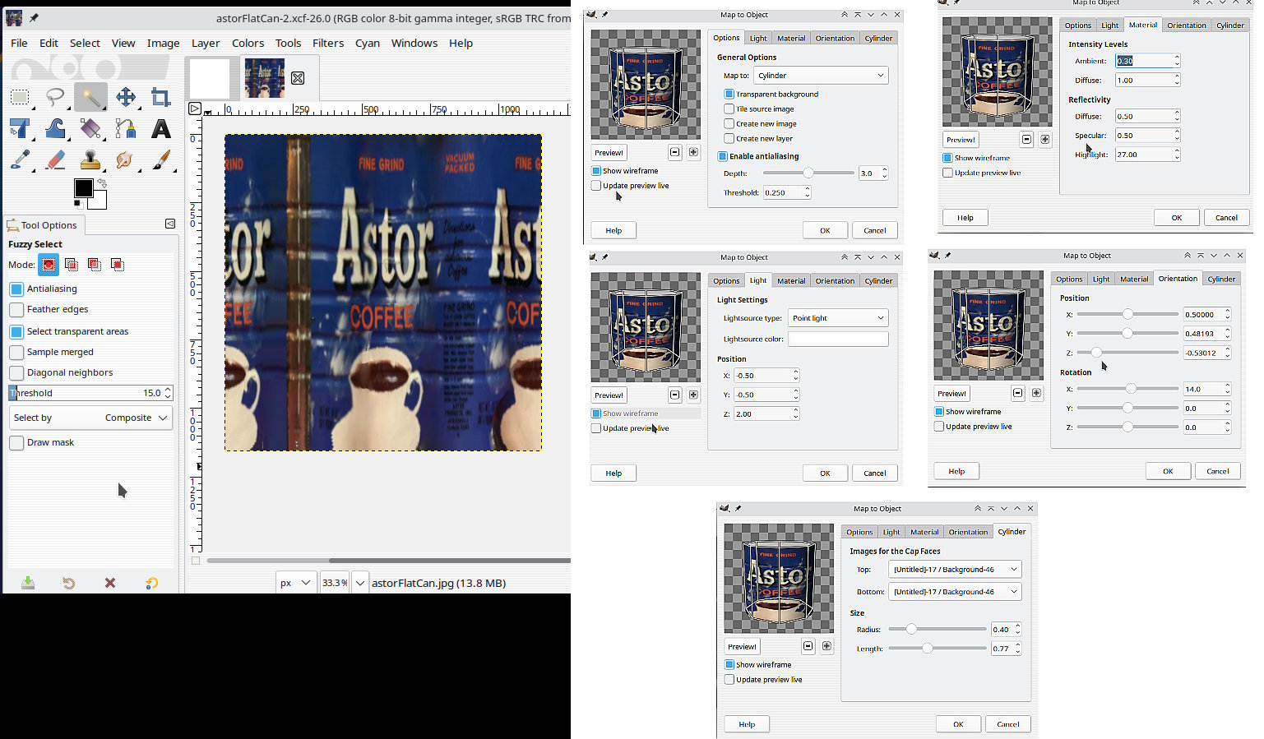Reset tool options to defaults icon
This screenshot has height=739, width=1264.
[x=151, y=583]
